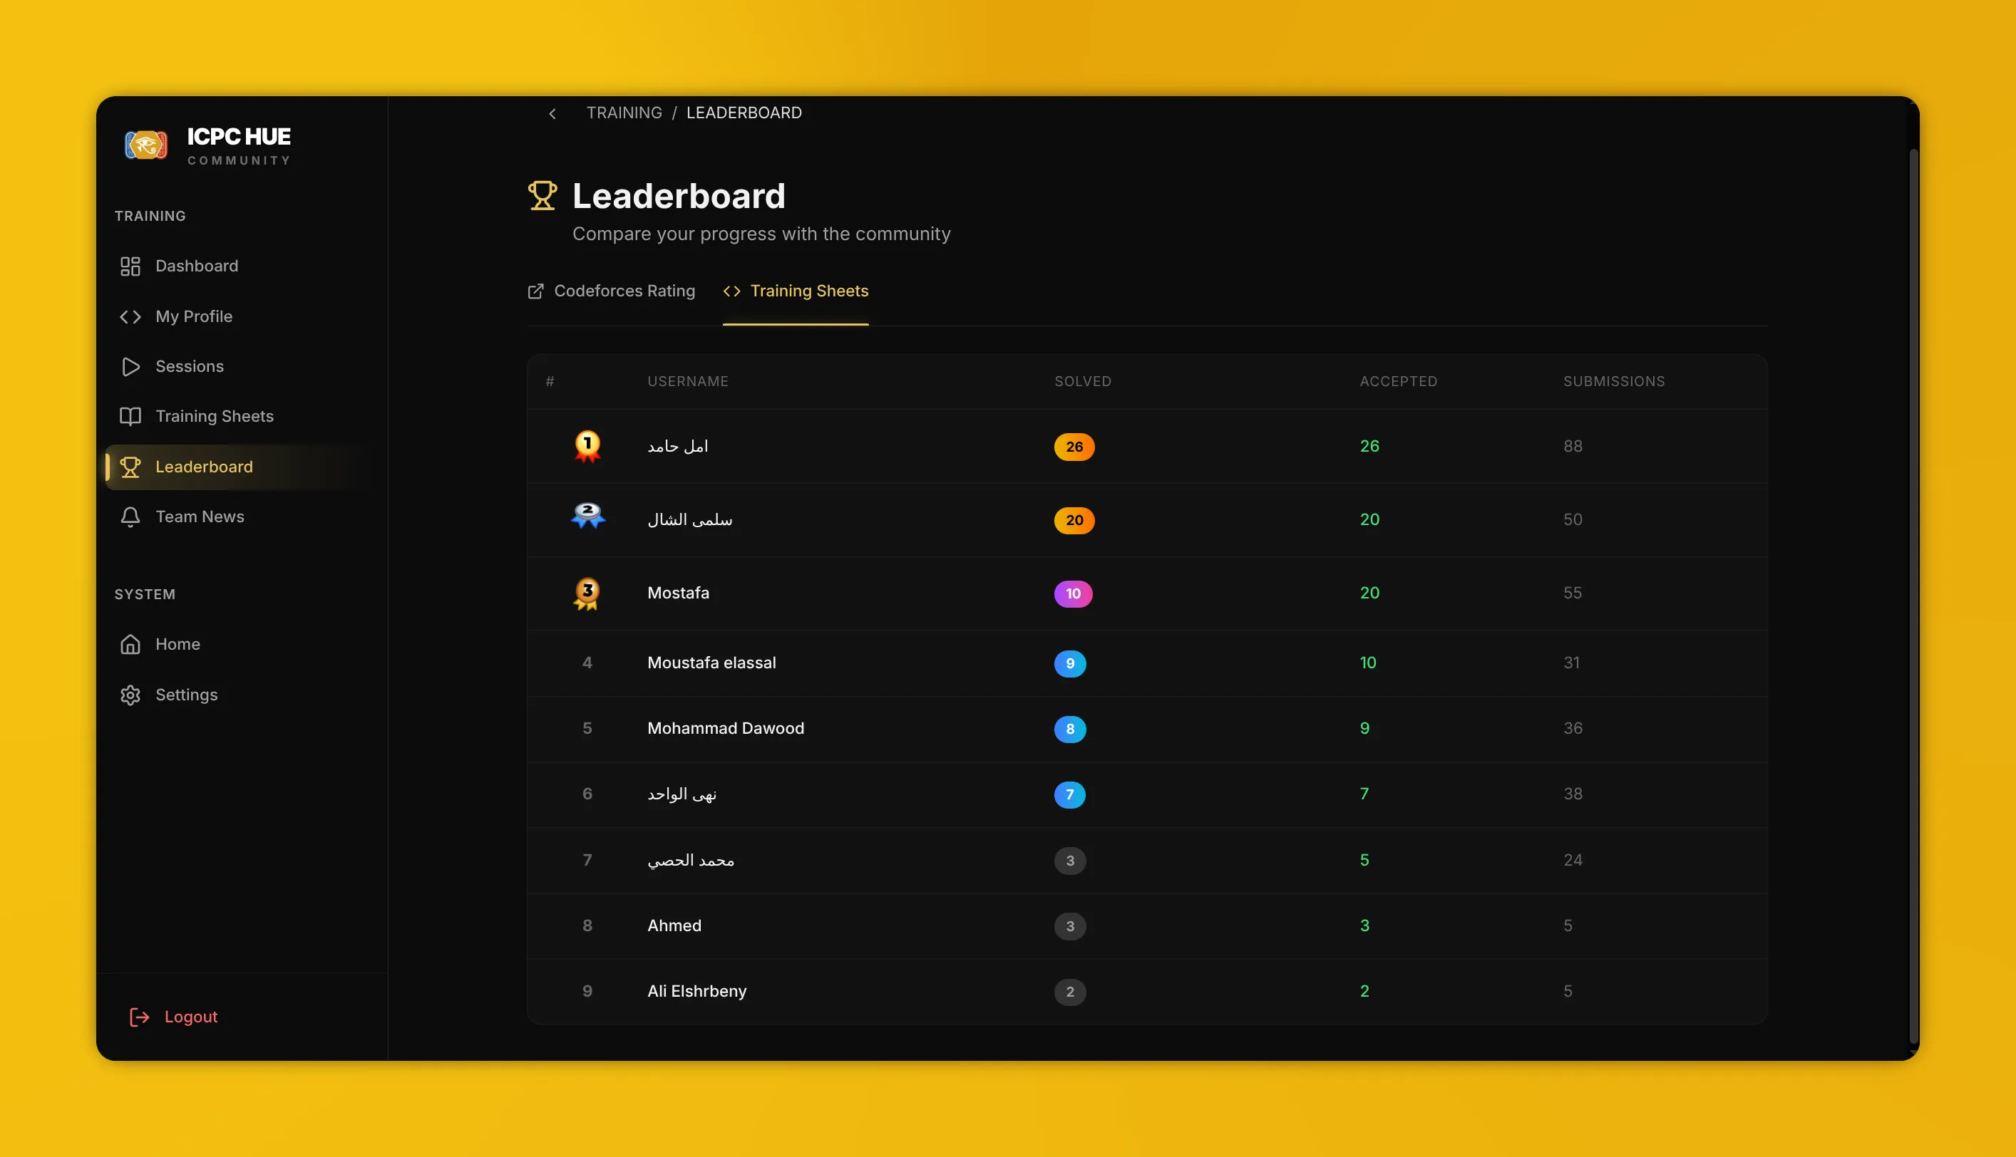Select the Training Sheets tab
This screenshot has height=1157, width=2016.
[796, 291]
